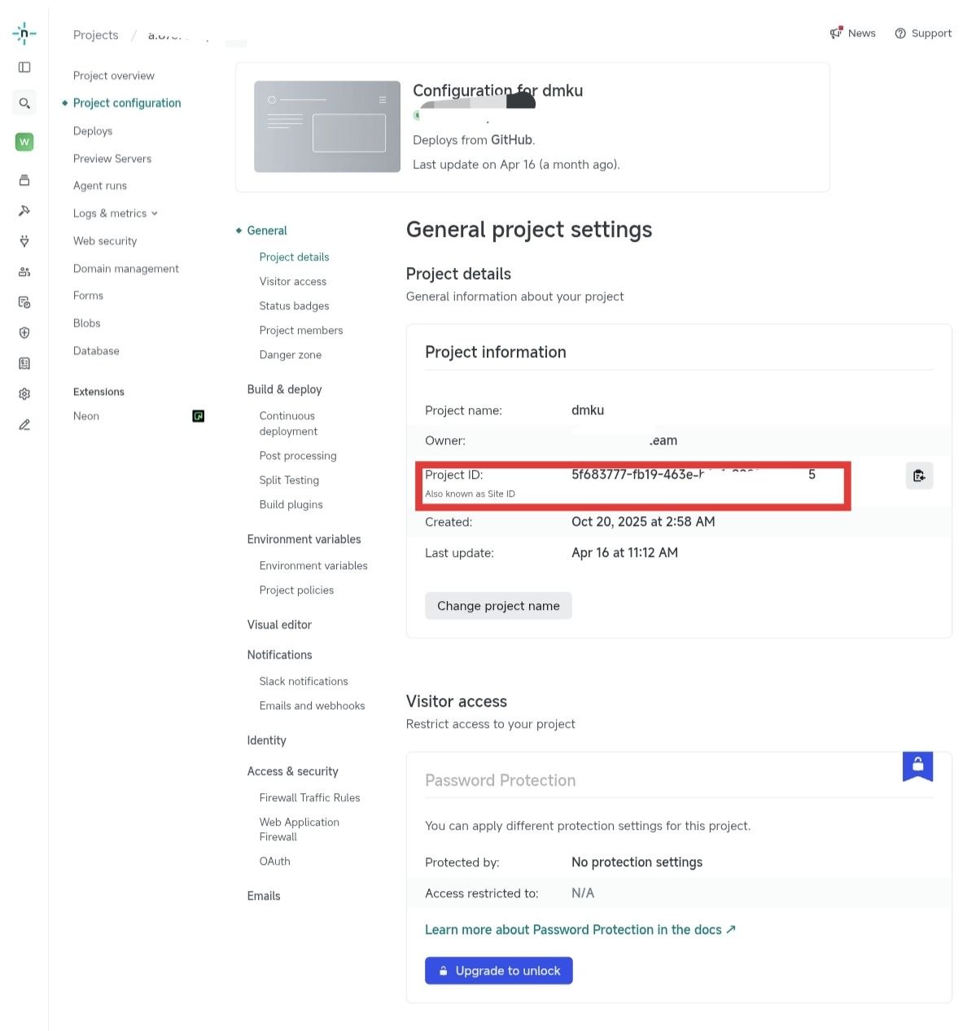Open the Members people icon
Viewport: 976px width, 1031px height.
pos(24,272)
